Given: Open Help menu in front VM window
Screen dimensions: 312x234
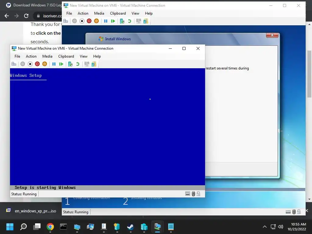Looking at the screenshot, I should point(97,56).
